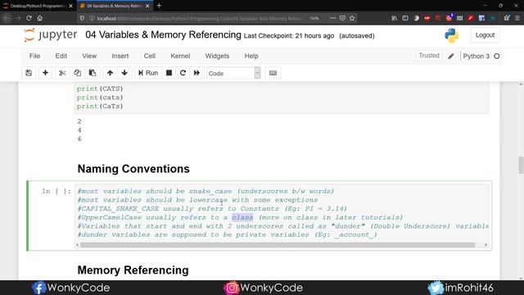Click the Python logo icon
524x295 pixels.
pyautogui.click(x=451, y=35)
